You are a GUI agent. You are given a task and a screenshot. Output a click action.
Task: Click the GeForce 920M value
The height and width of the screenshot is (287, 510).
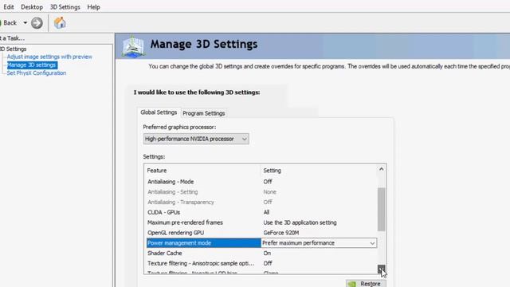(x=281, y=233)
